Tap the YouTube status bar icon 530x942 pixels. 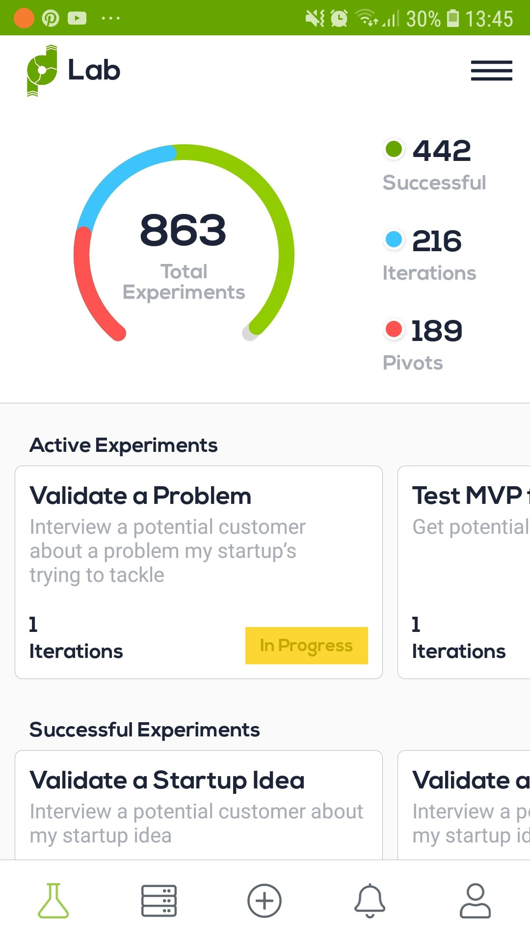tap(77, 18)
